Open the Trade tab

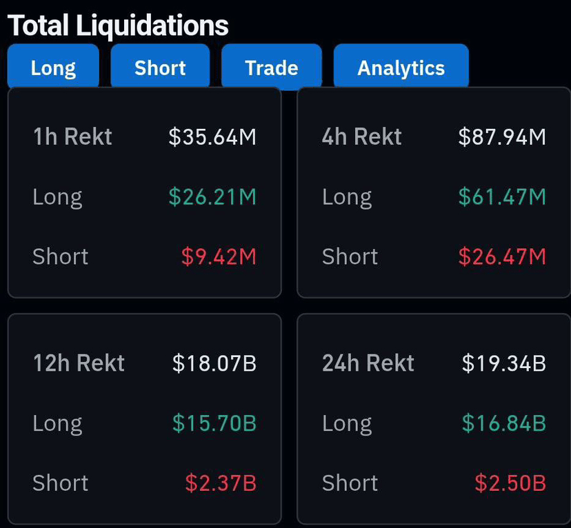coord(272,68)
